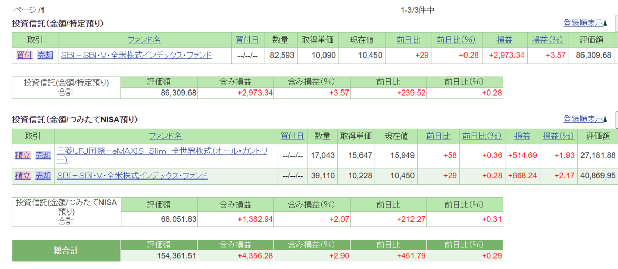Open eMAXIS Slim 全世界株式 fund link
618x269 pixels.
click(163, 155)
